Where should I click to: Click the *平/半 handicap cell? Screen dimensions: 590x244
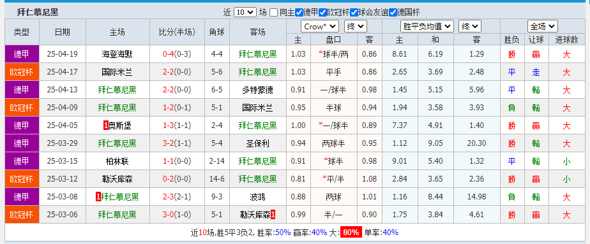tap(333, 179)
